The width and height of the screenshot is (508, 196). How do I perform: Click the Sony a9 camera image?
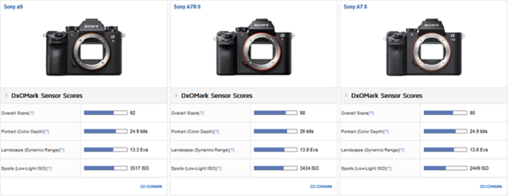[x=84, y=47]
